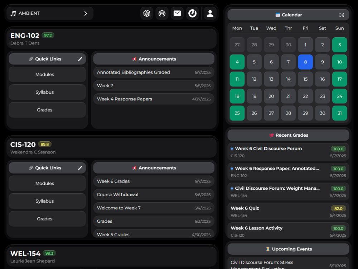Click the Recent Grades 100 emoji icon
358x269 pixels.
(271, 135)
